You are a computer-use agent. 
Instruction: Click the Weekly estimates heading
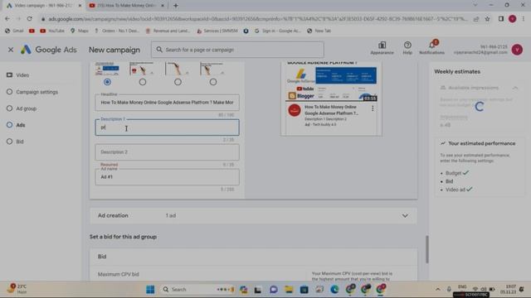457,72
